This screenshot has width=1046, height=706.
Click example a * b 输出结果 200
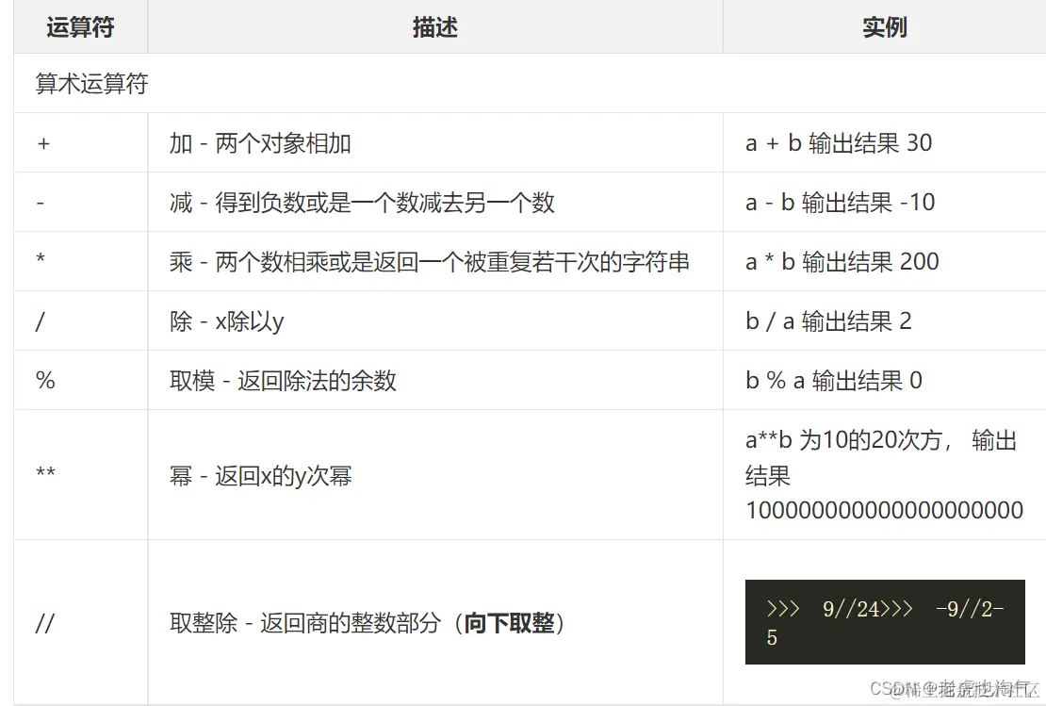[x=842, y=262]
